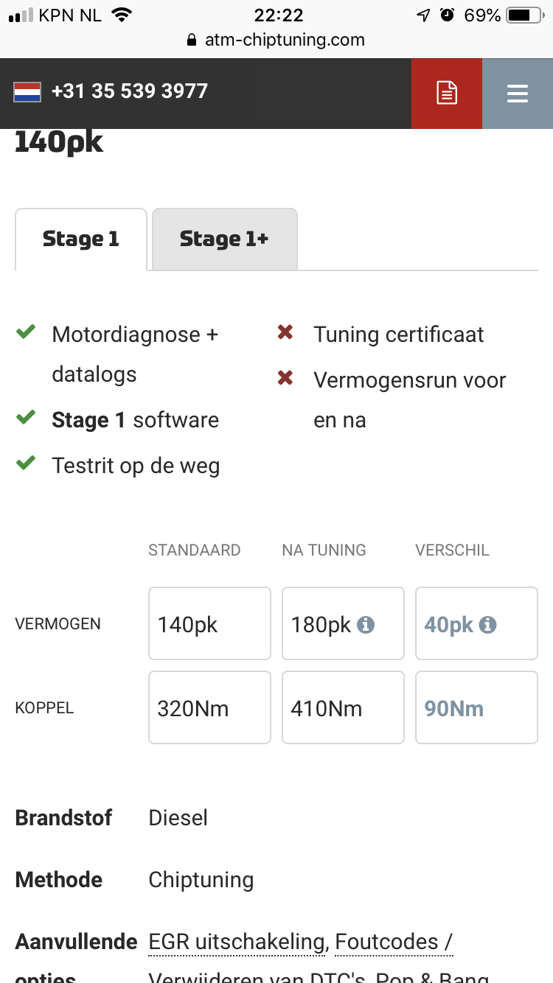The image size is (553, 983).
Task: Tap the lock icon in address bar
Action: point(192,40)
